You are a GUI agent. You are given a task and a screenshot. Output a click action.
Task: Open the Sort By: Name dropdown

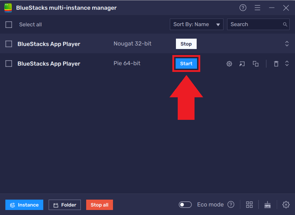click(196, 24)
